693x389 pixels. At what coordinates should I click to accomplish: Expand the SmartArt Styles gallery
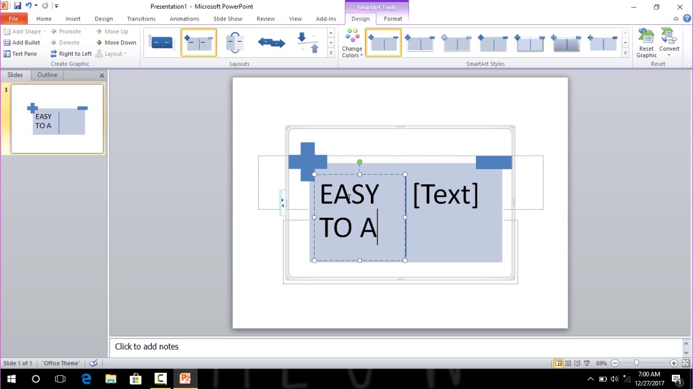coord(625,53)
